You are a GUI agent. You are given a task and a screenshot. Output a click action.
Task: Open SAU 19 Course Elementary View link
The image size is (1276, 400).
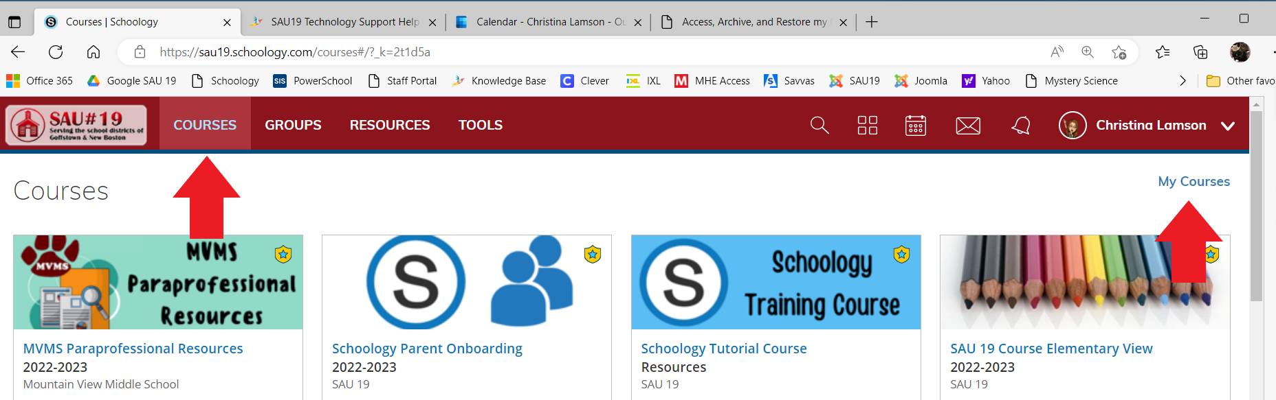(x=1051, y=349)
